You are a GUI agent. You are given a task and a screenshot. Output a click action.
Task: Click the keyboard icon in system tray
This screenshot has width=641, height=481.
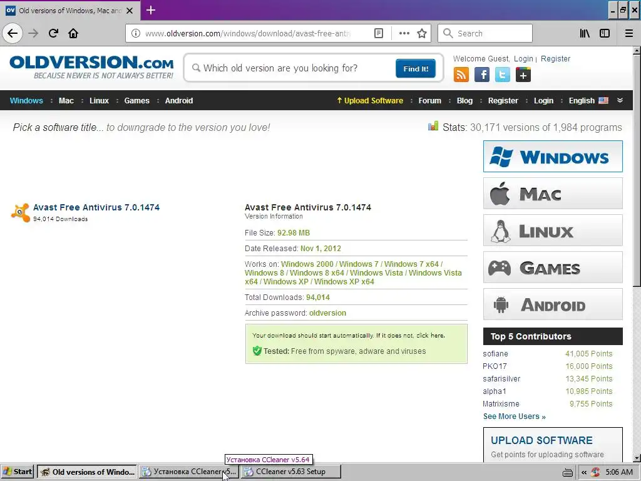(x=567, y=472)
